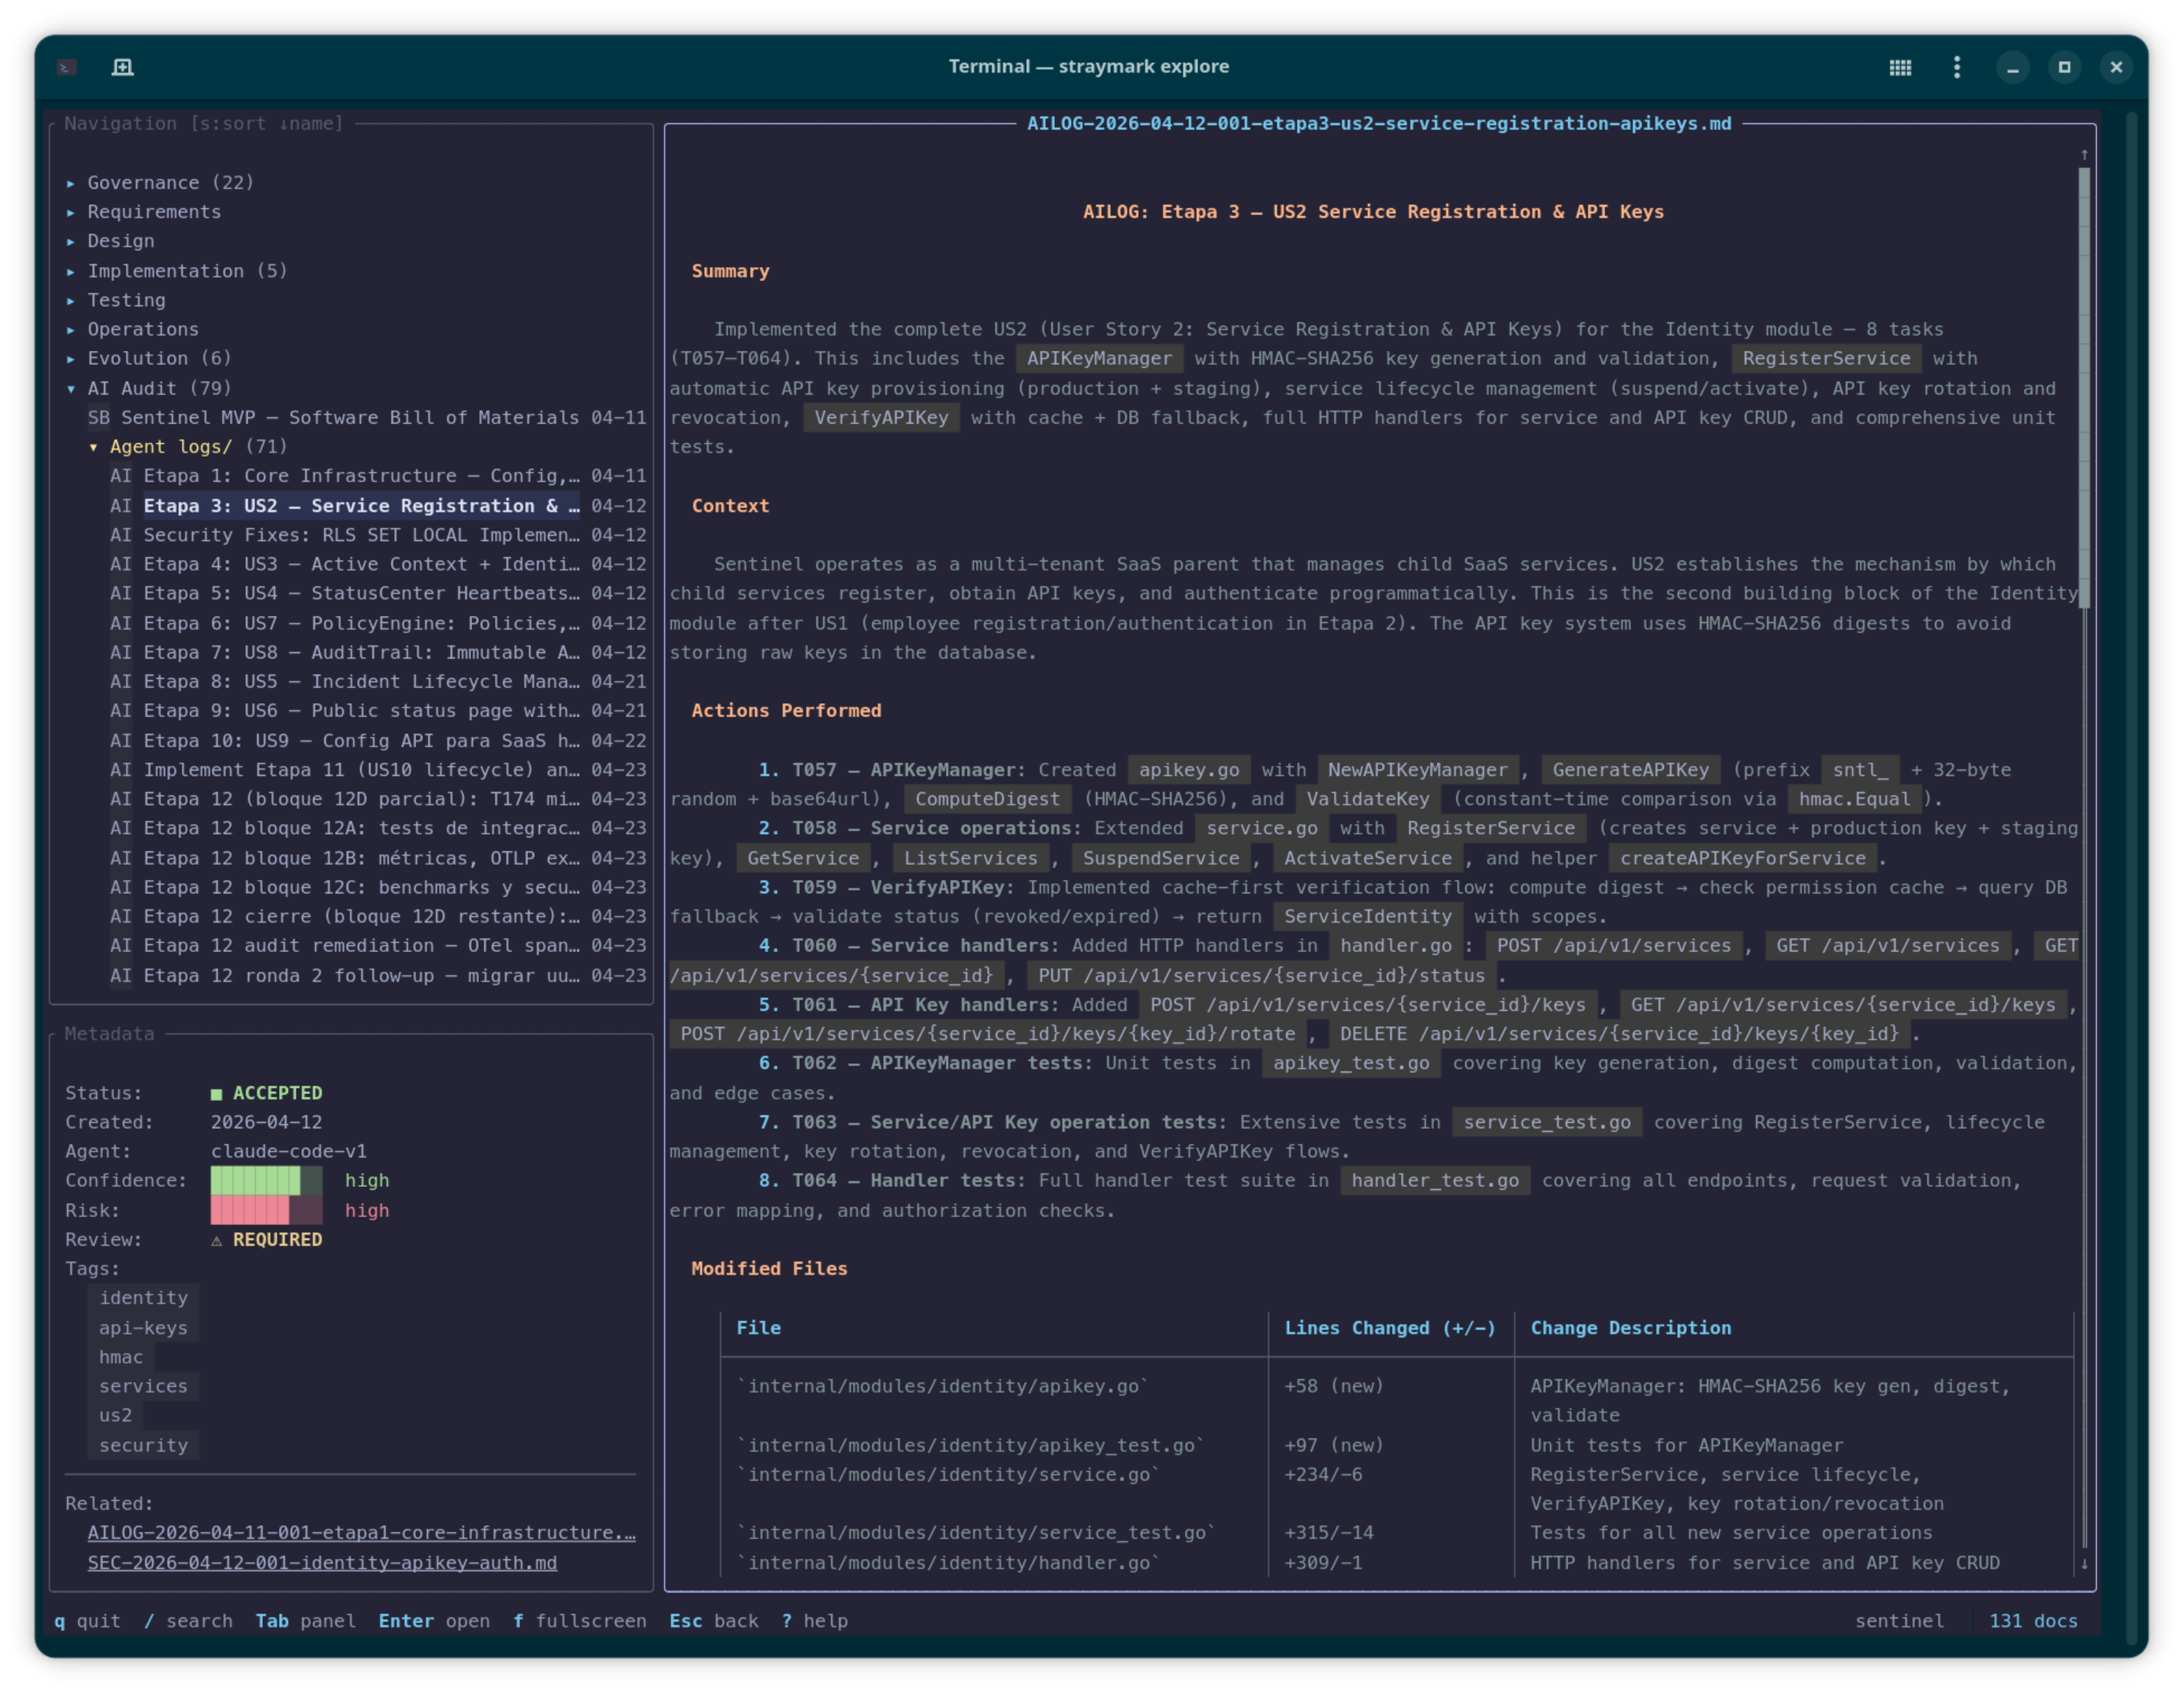The image size is (2184, 1693).
Task: Select Etapa 12 bloque 12A tests log
Action: (x=378, y=827)
